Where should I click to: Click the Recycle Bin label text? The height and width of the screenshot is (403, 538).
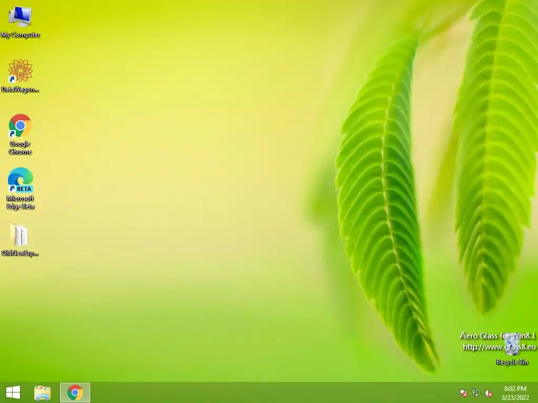[x=512, y=362]
